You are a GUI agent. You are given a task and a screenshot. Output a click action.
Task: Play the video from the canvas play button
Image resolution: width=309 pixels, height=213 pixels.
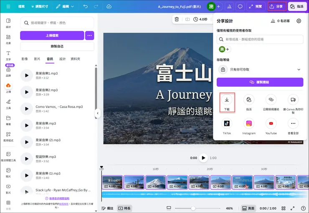(203, 158)
